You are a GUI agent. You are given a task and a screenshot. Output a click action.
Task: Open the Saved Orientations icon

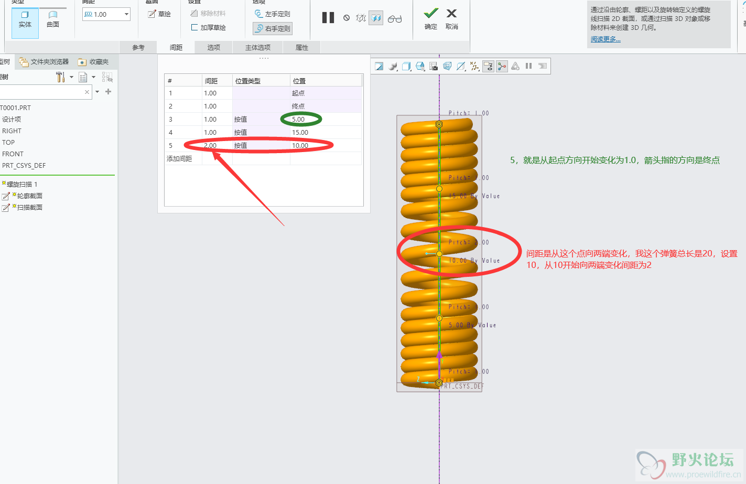(x=420, y=66)
